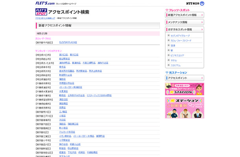Open the 浦和仲町店 link

click(x=65, y=63)
